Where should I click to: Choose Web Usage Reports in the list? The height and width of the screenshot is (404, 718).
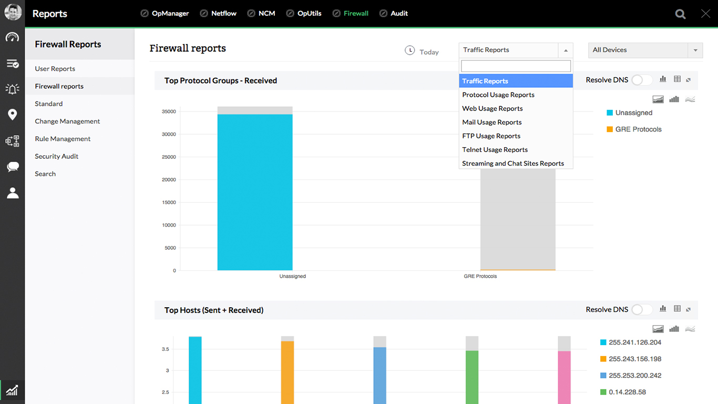point(516,108)
